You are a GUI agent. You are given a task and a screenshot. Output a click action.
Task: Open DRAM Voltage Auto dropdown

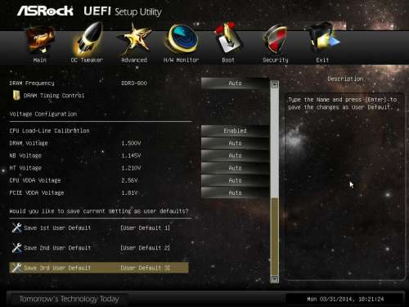pyautogui.click(x=235, y=143)
